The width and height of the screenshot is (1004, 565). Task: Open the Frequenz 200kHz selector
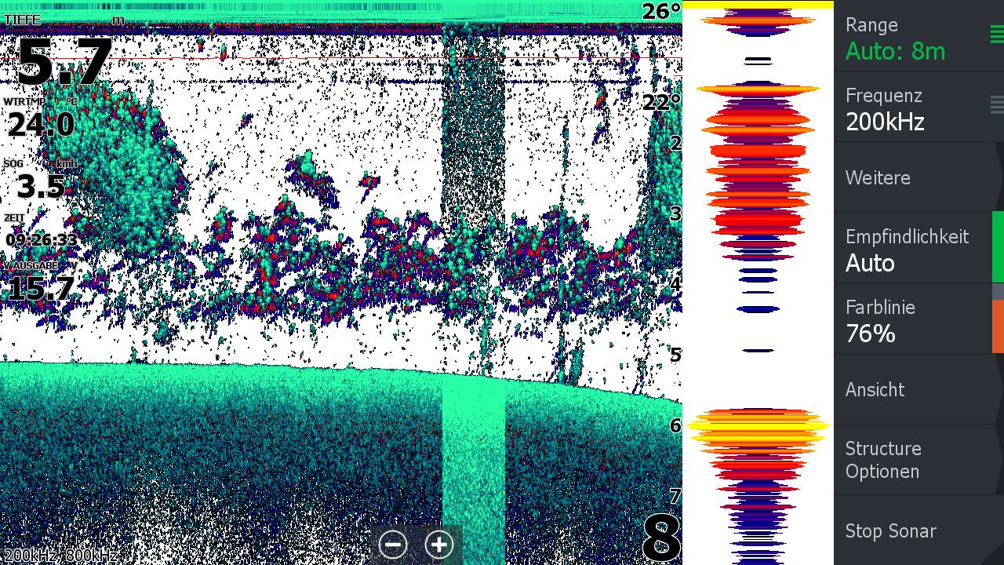910,108
